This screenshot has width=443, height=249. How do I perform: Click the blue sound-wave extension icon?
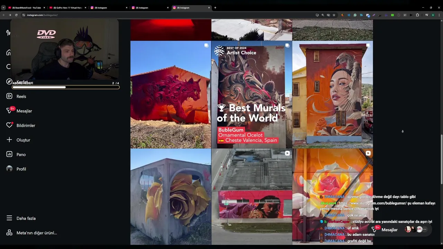pos(349,15)
